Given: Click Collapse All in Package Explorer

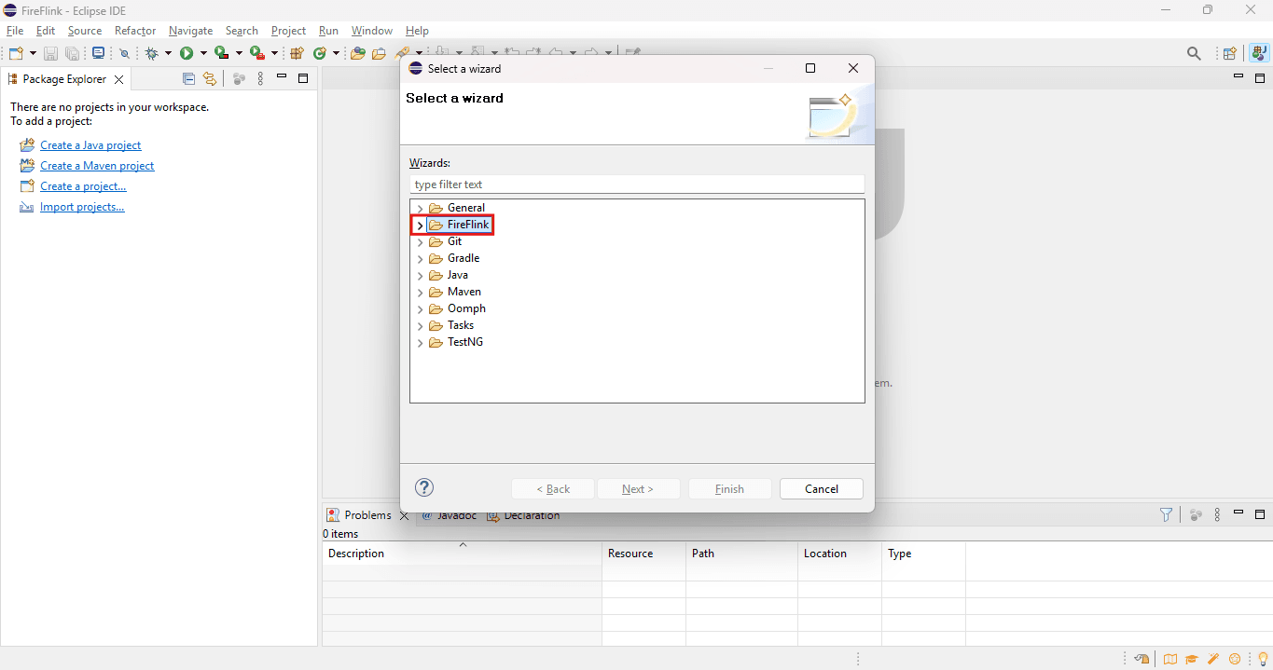Looking at the screenshot, I should (x=189, y=79).
